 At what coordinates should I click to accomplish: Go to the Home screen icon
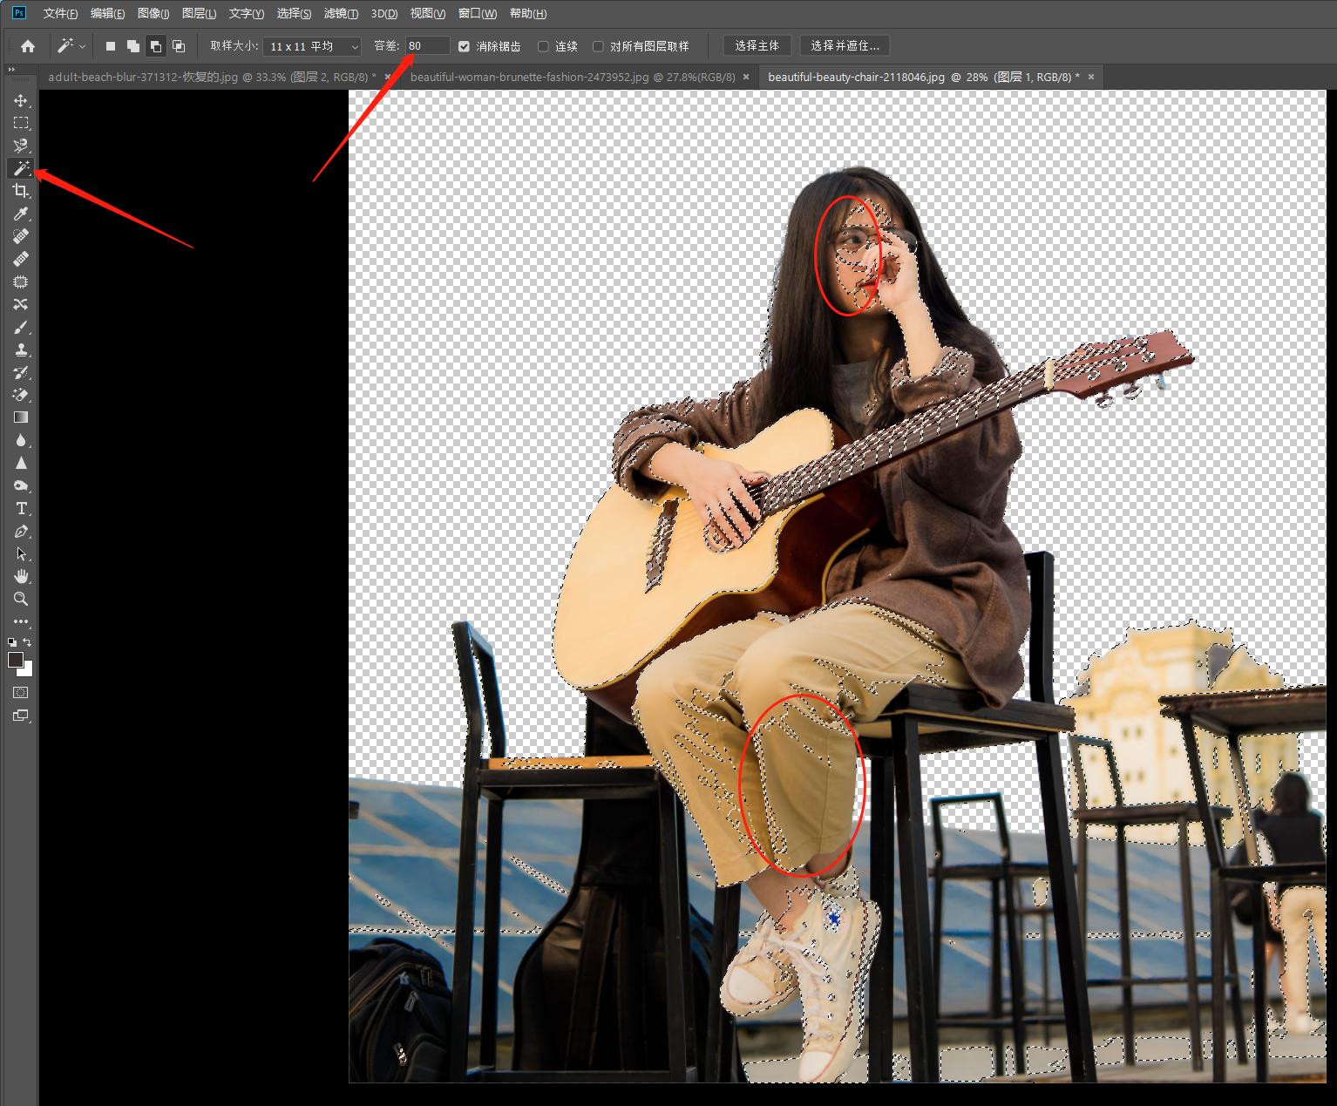point(28,46)
